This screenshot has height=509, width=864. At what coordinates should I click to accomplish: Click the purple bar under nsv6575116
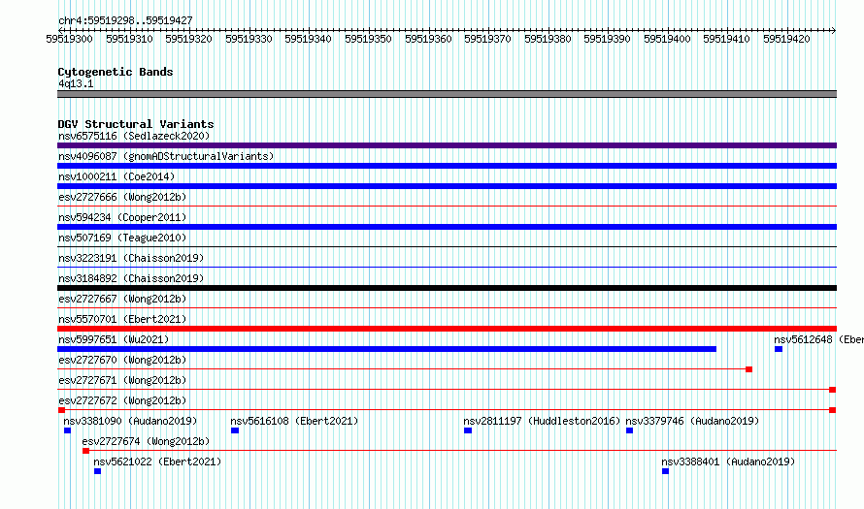447,145
